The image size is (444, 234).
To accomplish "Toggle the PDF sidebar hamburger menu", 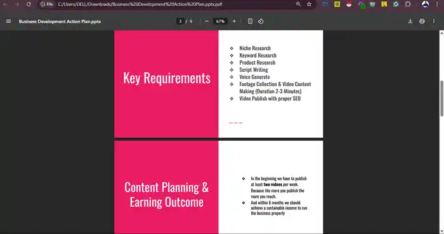I will 8,21.
